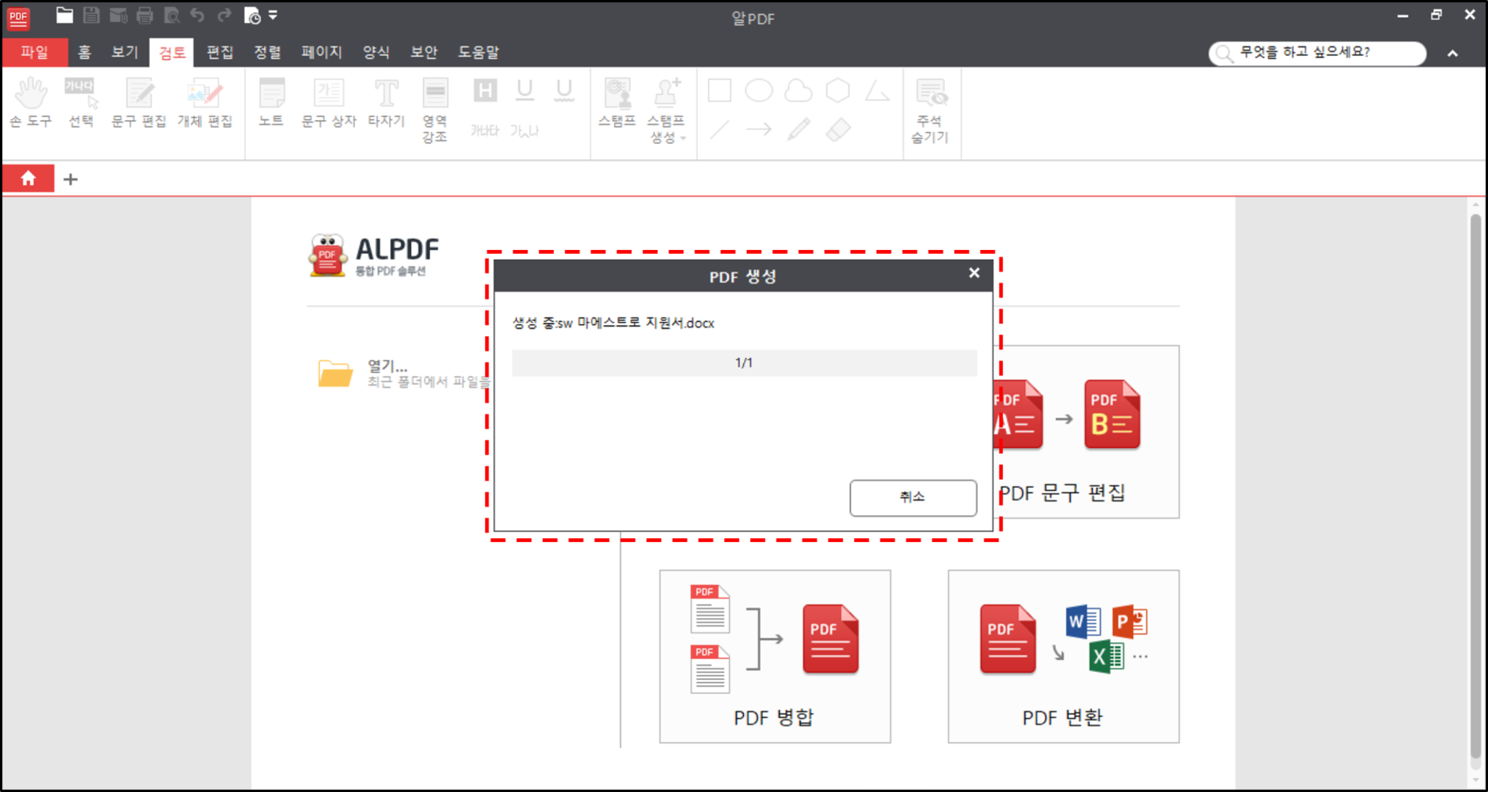Click the red Home tab icon
Image resolution: width=1488 pixels, height=792 pixels.
tap(28, 178)
